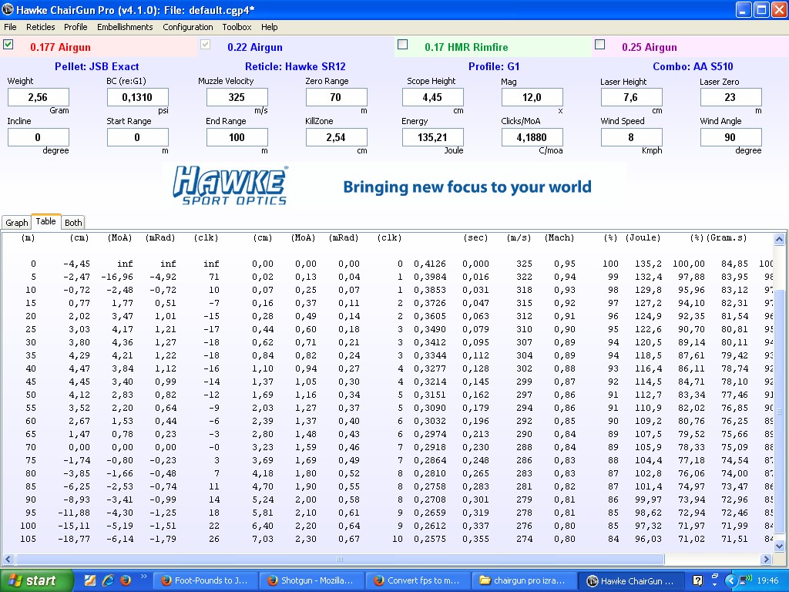
Task: Switch to Foot-Pounds to J... taskbar window
Action: pos(205,580)
